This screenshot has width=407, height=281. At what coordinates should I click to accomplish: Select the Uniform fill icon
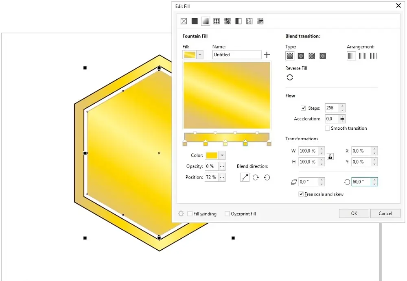tap(195, 21)
